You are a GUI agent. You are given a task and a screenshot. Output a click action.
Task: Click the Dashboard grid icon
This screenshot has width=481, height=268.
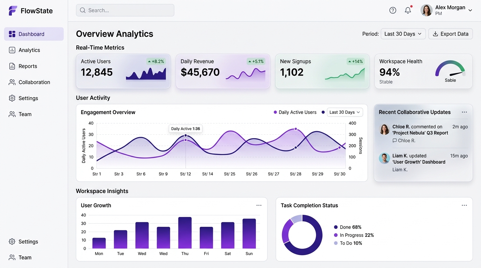click(12, 34)
